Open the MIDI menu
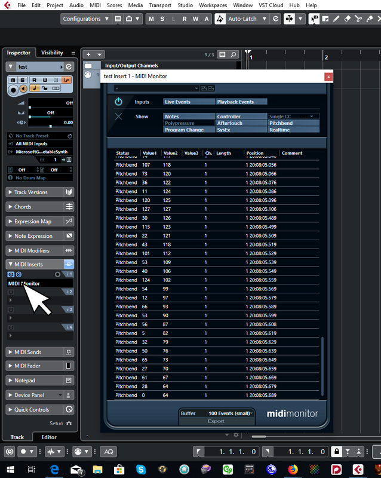 (95, 5)
